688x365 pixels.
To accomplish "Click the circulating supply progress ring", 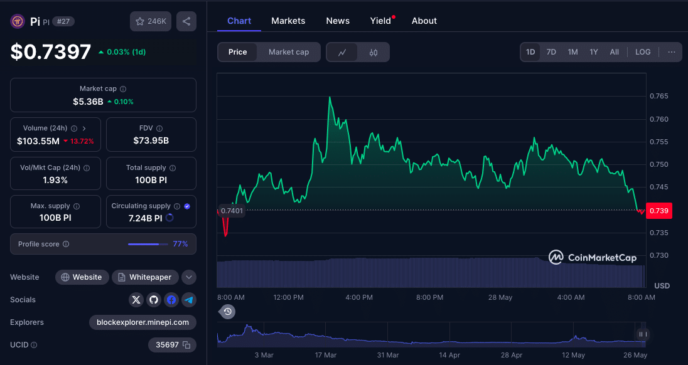I will click(170, 218).
